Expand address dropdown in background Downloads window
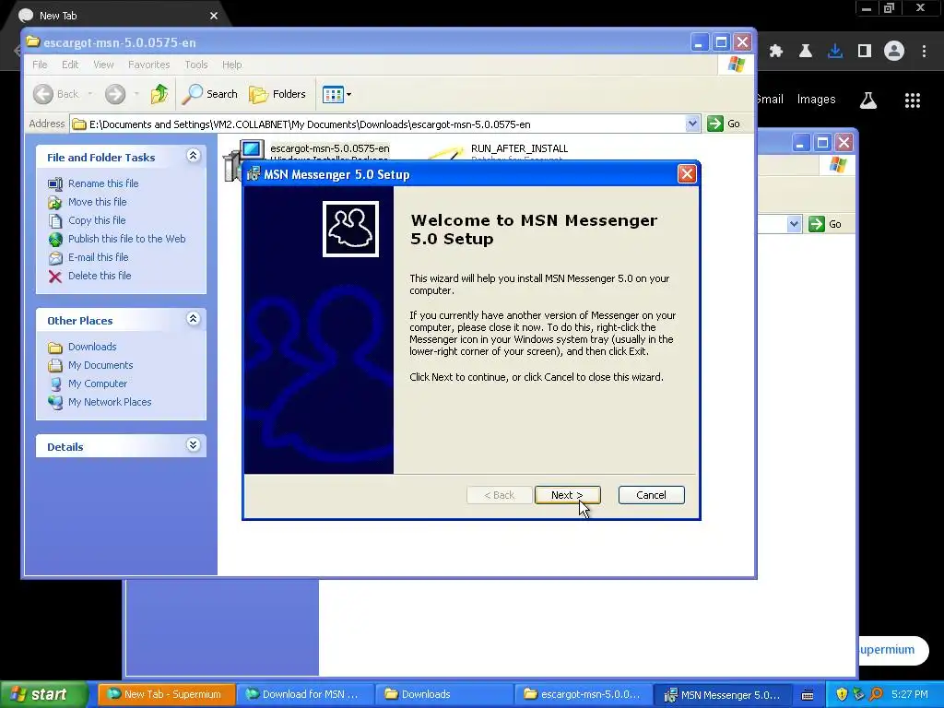 794,224
